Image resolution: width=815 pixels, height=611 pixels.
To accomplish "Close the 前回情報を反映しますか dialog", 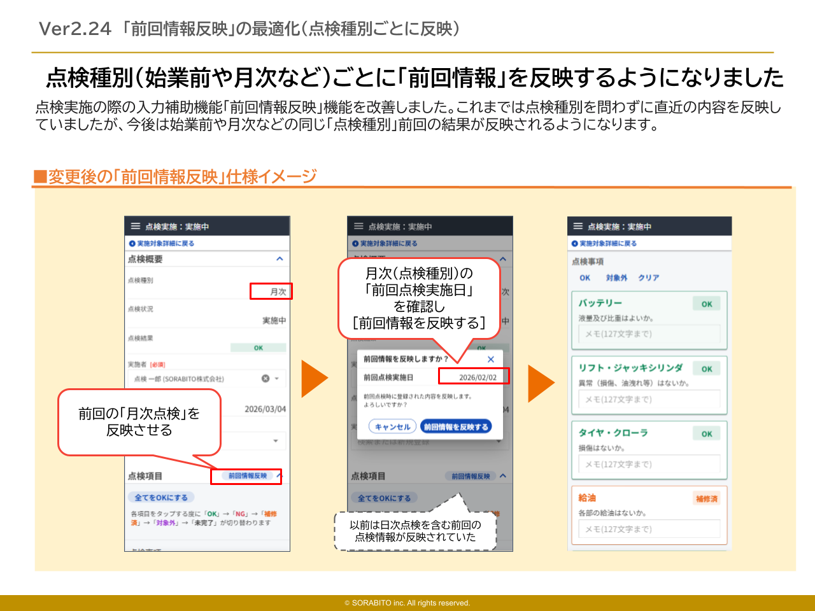I will (x=490, y=360).
